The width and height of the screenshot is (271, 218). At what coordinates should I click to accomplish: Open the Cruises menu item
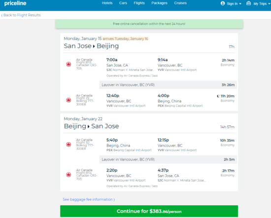click(x=180, y=3)
